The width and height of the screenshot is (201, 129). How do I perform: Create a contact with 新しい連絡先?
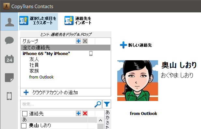pyautogui.click(x=136, y=45)
